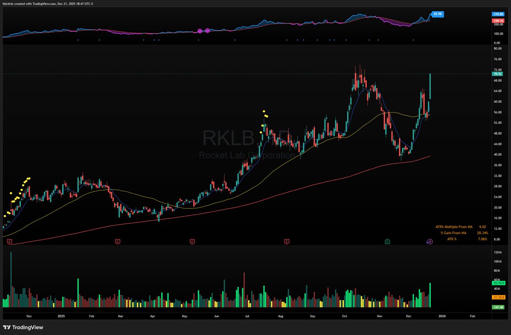Click the '56.00' price axis label
Image resolution: width=511 pixels, height=335 pixels.
(x=498, y=112)
